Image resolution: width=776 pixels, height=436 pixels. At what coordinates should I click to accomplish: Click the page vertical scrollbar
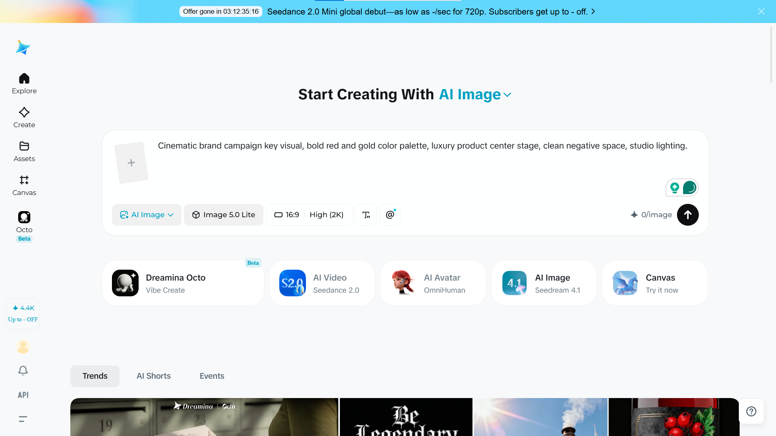[x=771, y=55]
